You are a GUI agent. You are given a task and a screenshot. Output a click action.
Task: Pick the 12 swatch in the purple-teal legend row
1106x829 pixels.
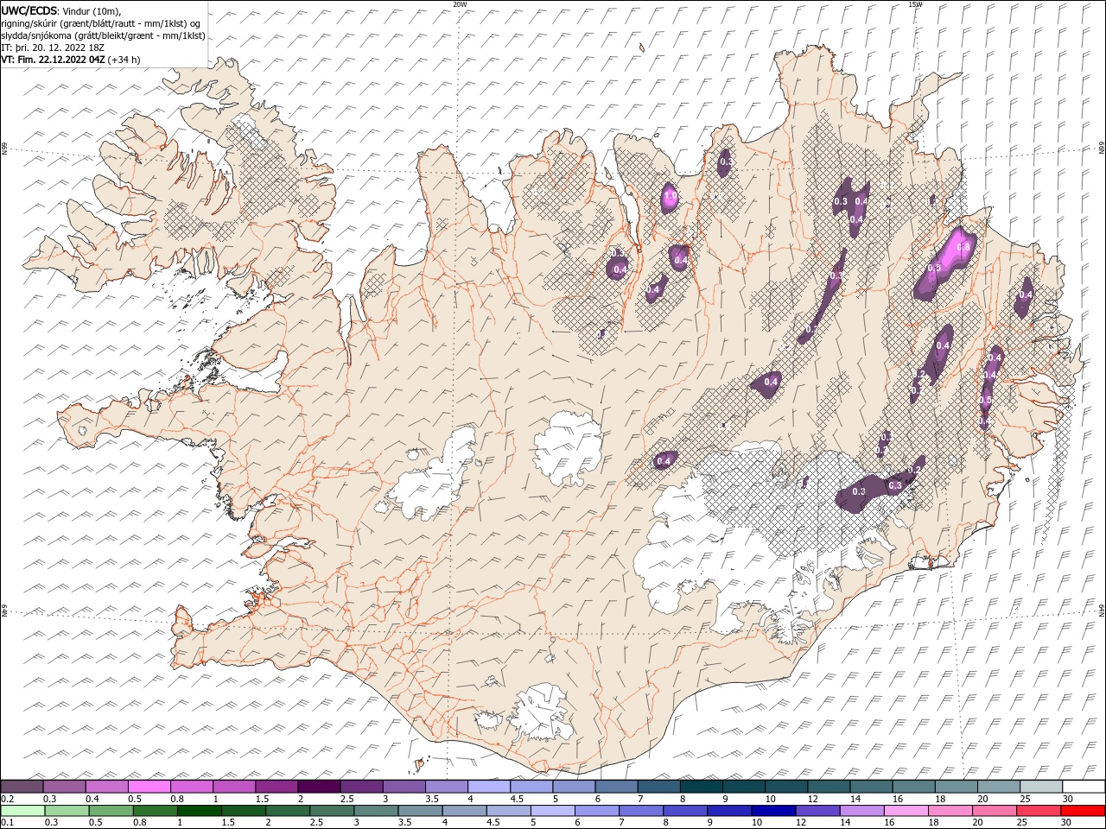(829, 787)
